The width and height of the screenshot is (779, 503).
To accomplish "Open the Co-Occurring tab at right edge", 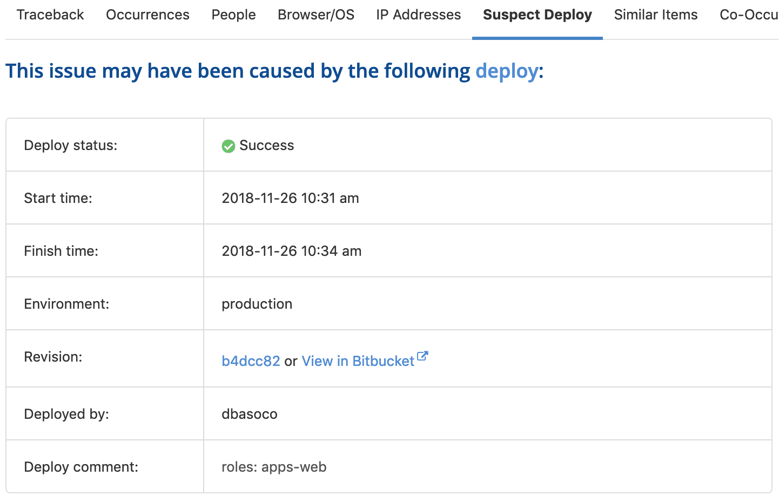I will [748, 15].
